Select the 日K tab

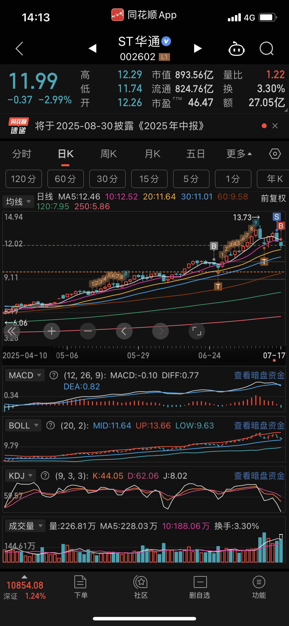(x=66, y=154)
